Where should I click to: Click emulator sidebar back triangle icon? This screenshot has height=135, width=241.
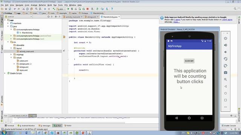[226, 86]
